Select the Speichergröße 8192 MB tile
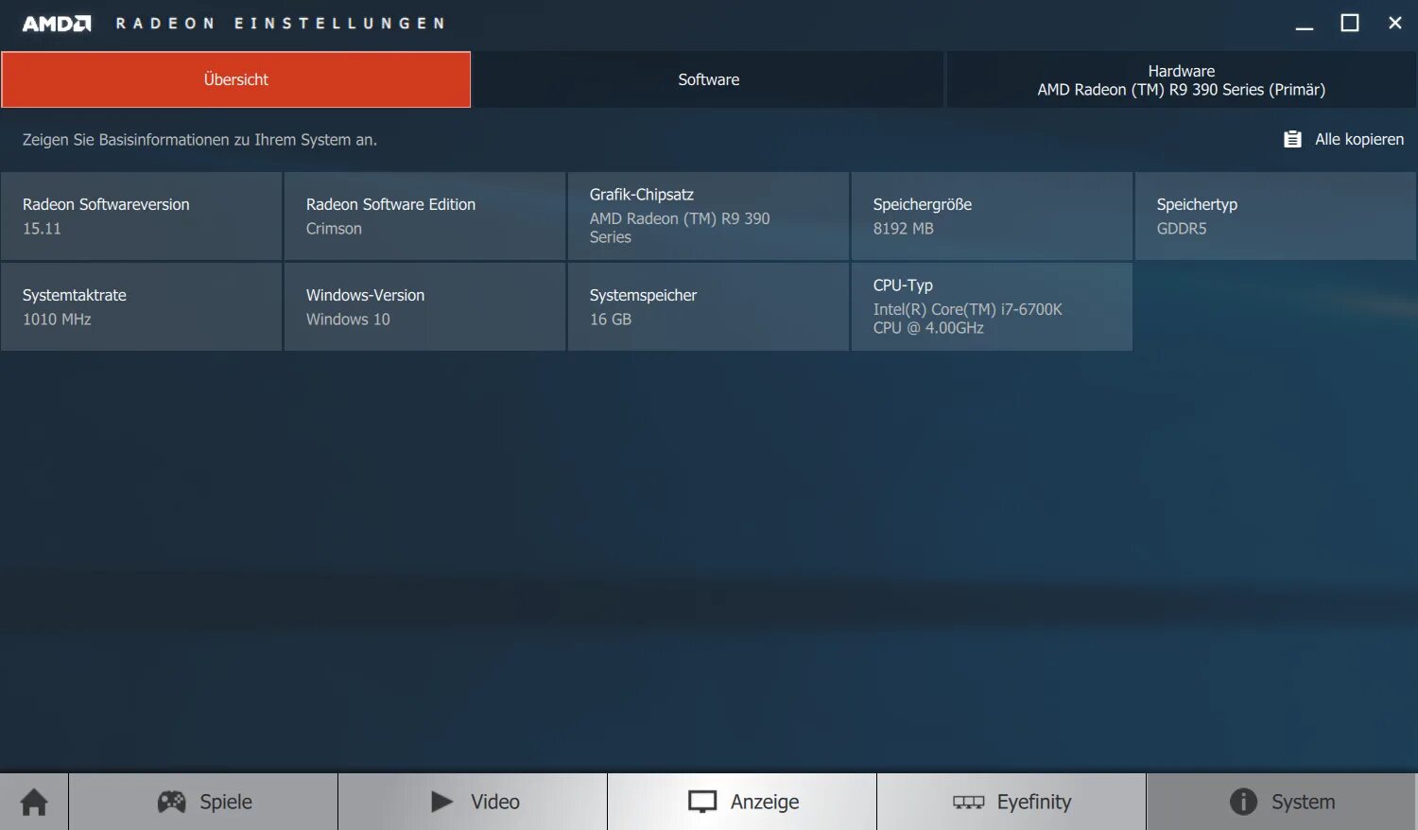Screen dimensions: 1418x830 (993, 216)
